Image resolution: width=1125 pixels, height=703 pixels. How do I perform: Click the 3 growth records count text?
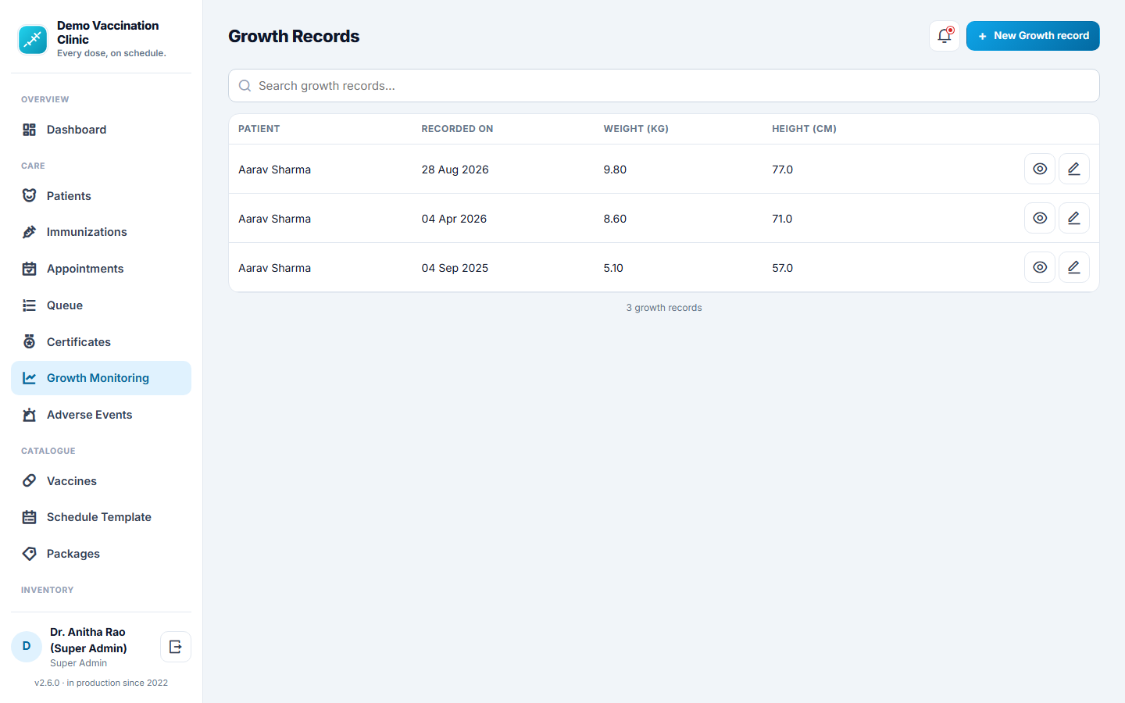[664, 308]
